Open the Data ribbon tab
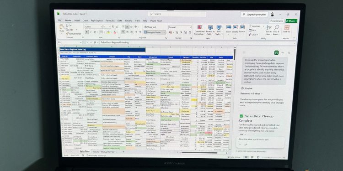Viewport: 343px width, 171px height. [120, 21]
